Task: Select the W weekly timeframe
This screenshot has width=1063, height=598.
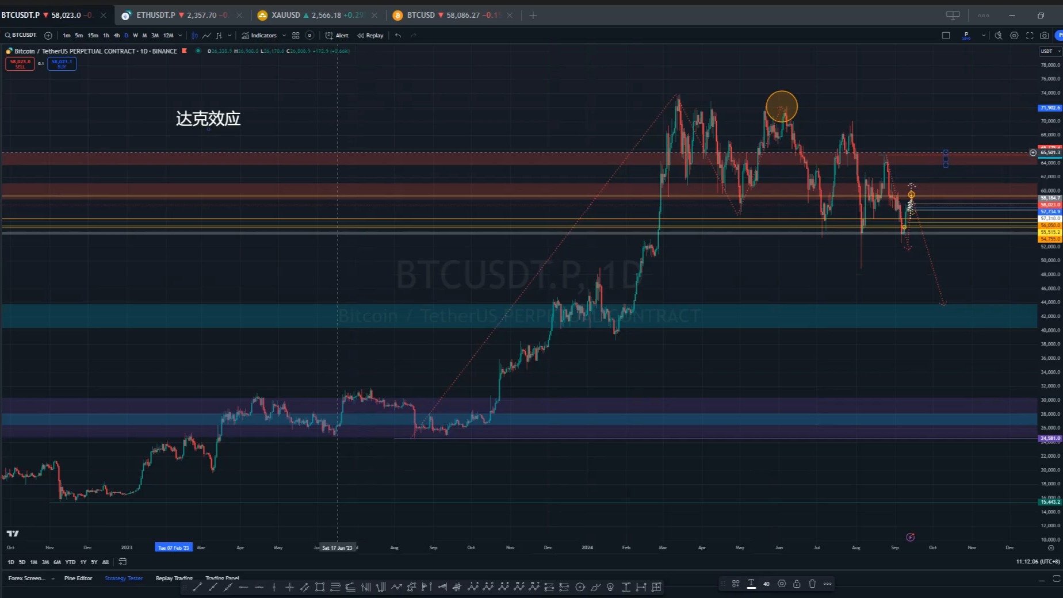Action: click(x=135, y=36)
